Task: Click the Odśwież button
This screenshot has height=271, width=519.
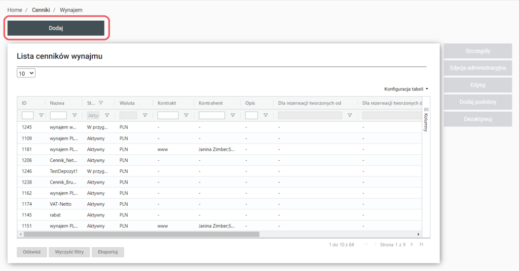Action: pyautogui.click(x=31, y=252)
